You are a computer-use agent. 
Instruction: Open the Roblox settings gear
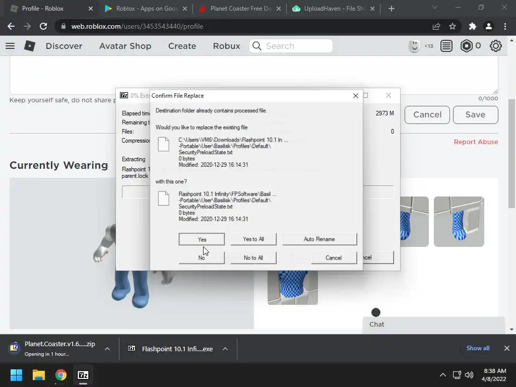(x=496, y=46)
